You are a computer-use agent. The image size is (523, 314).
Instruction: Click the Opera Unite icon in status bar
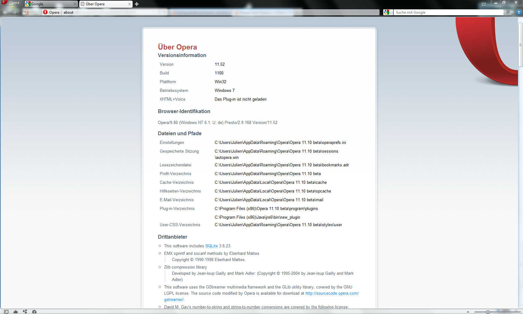pos(25,312)
